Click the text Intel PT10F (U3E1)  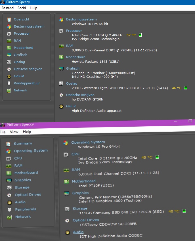(x=96, y=186)
